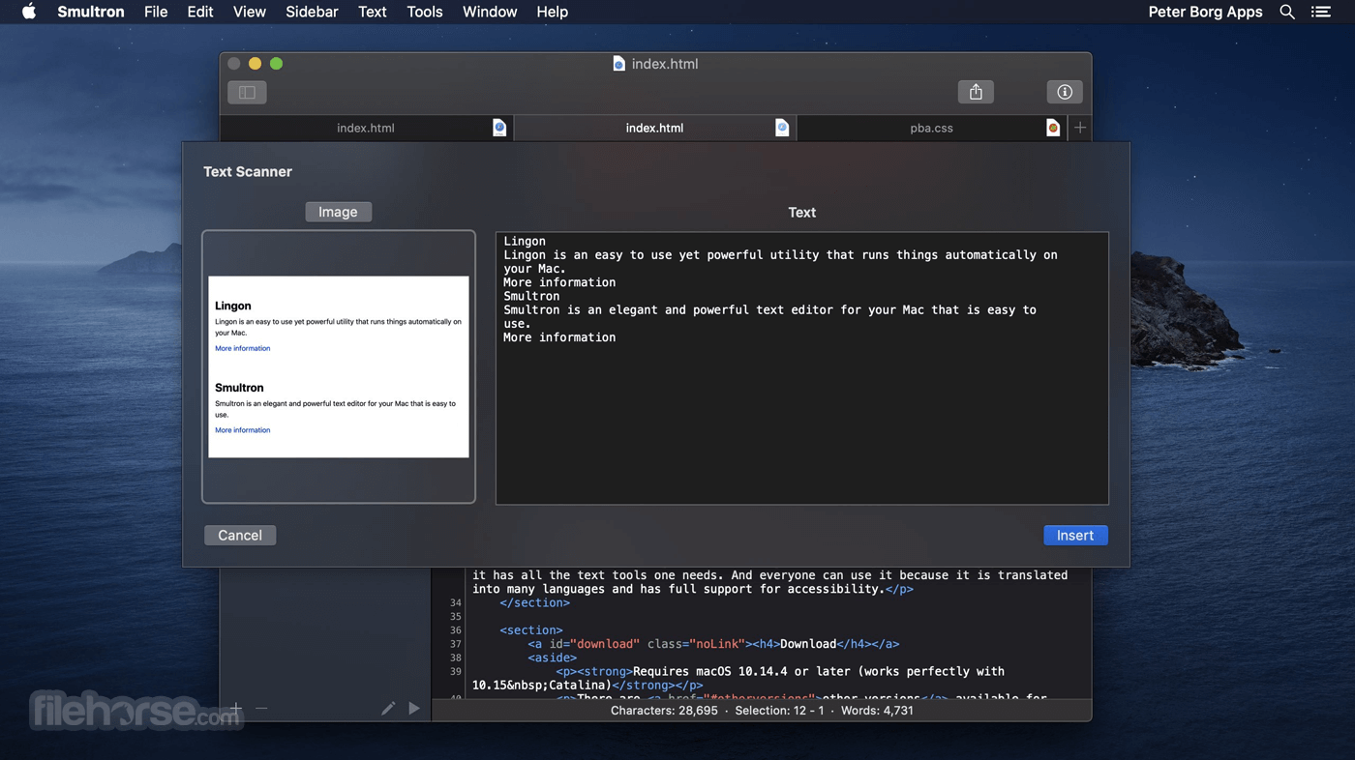Viewport: 1355px width, 760px height.
Task: Click the Share toolbar button
Action: click(976, 92)
